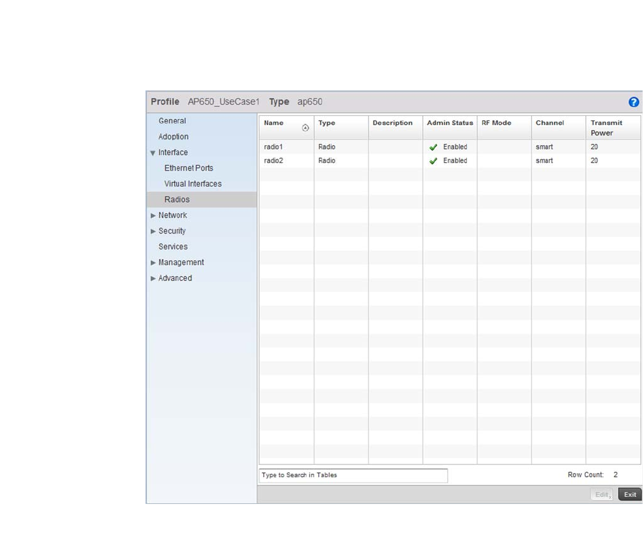
Task: Select Virtual Interfaces under Interface
Action: [193, 184]
